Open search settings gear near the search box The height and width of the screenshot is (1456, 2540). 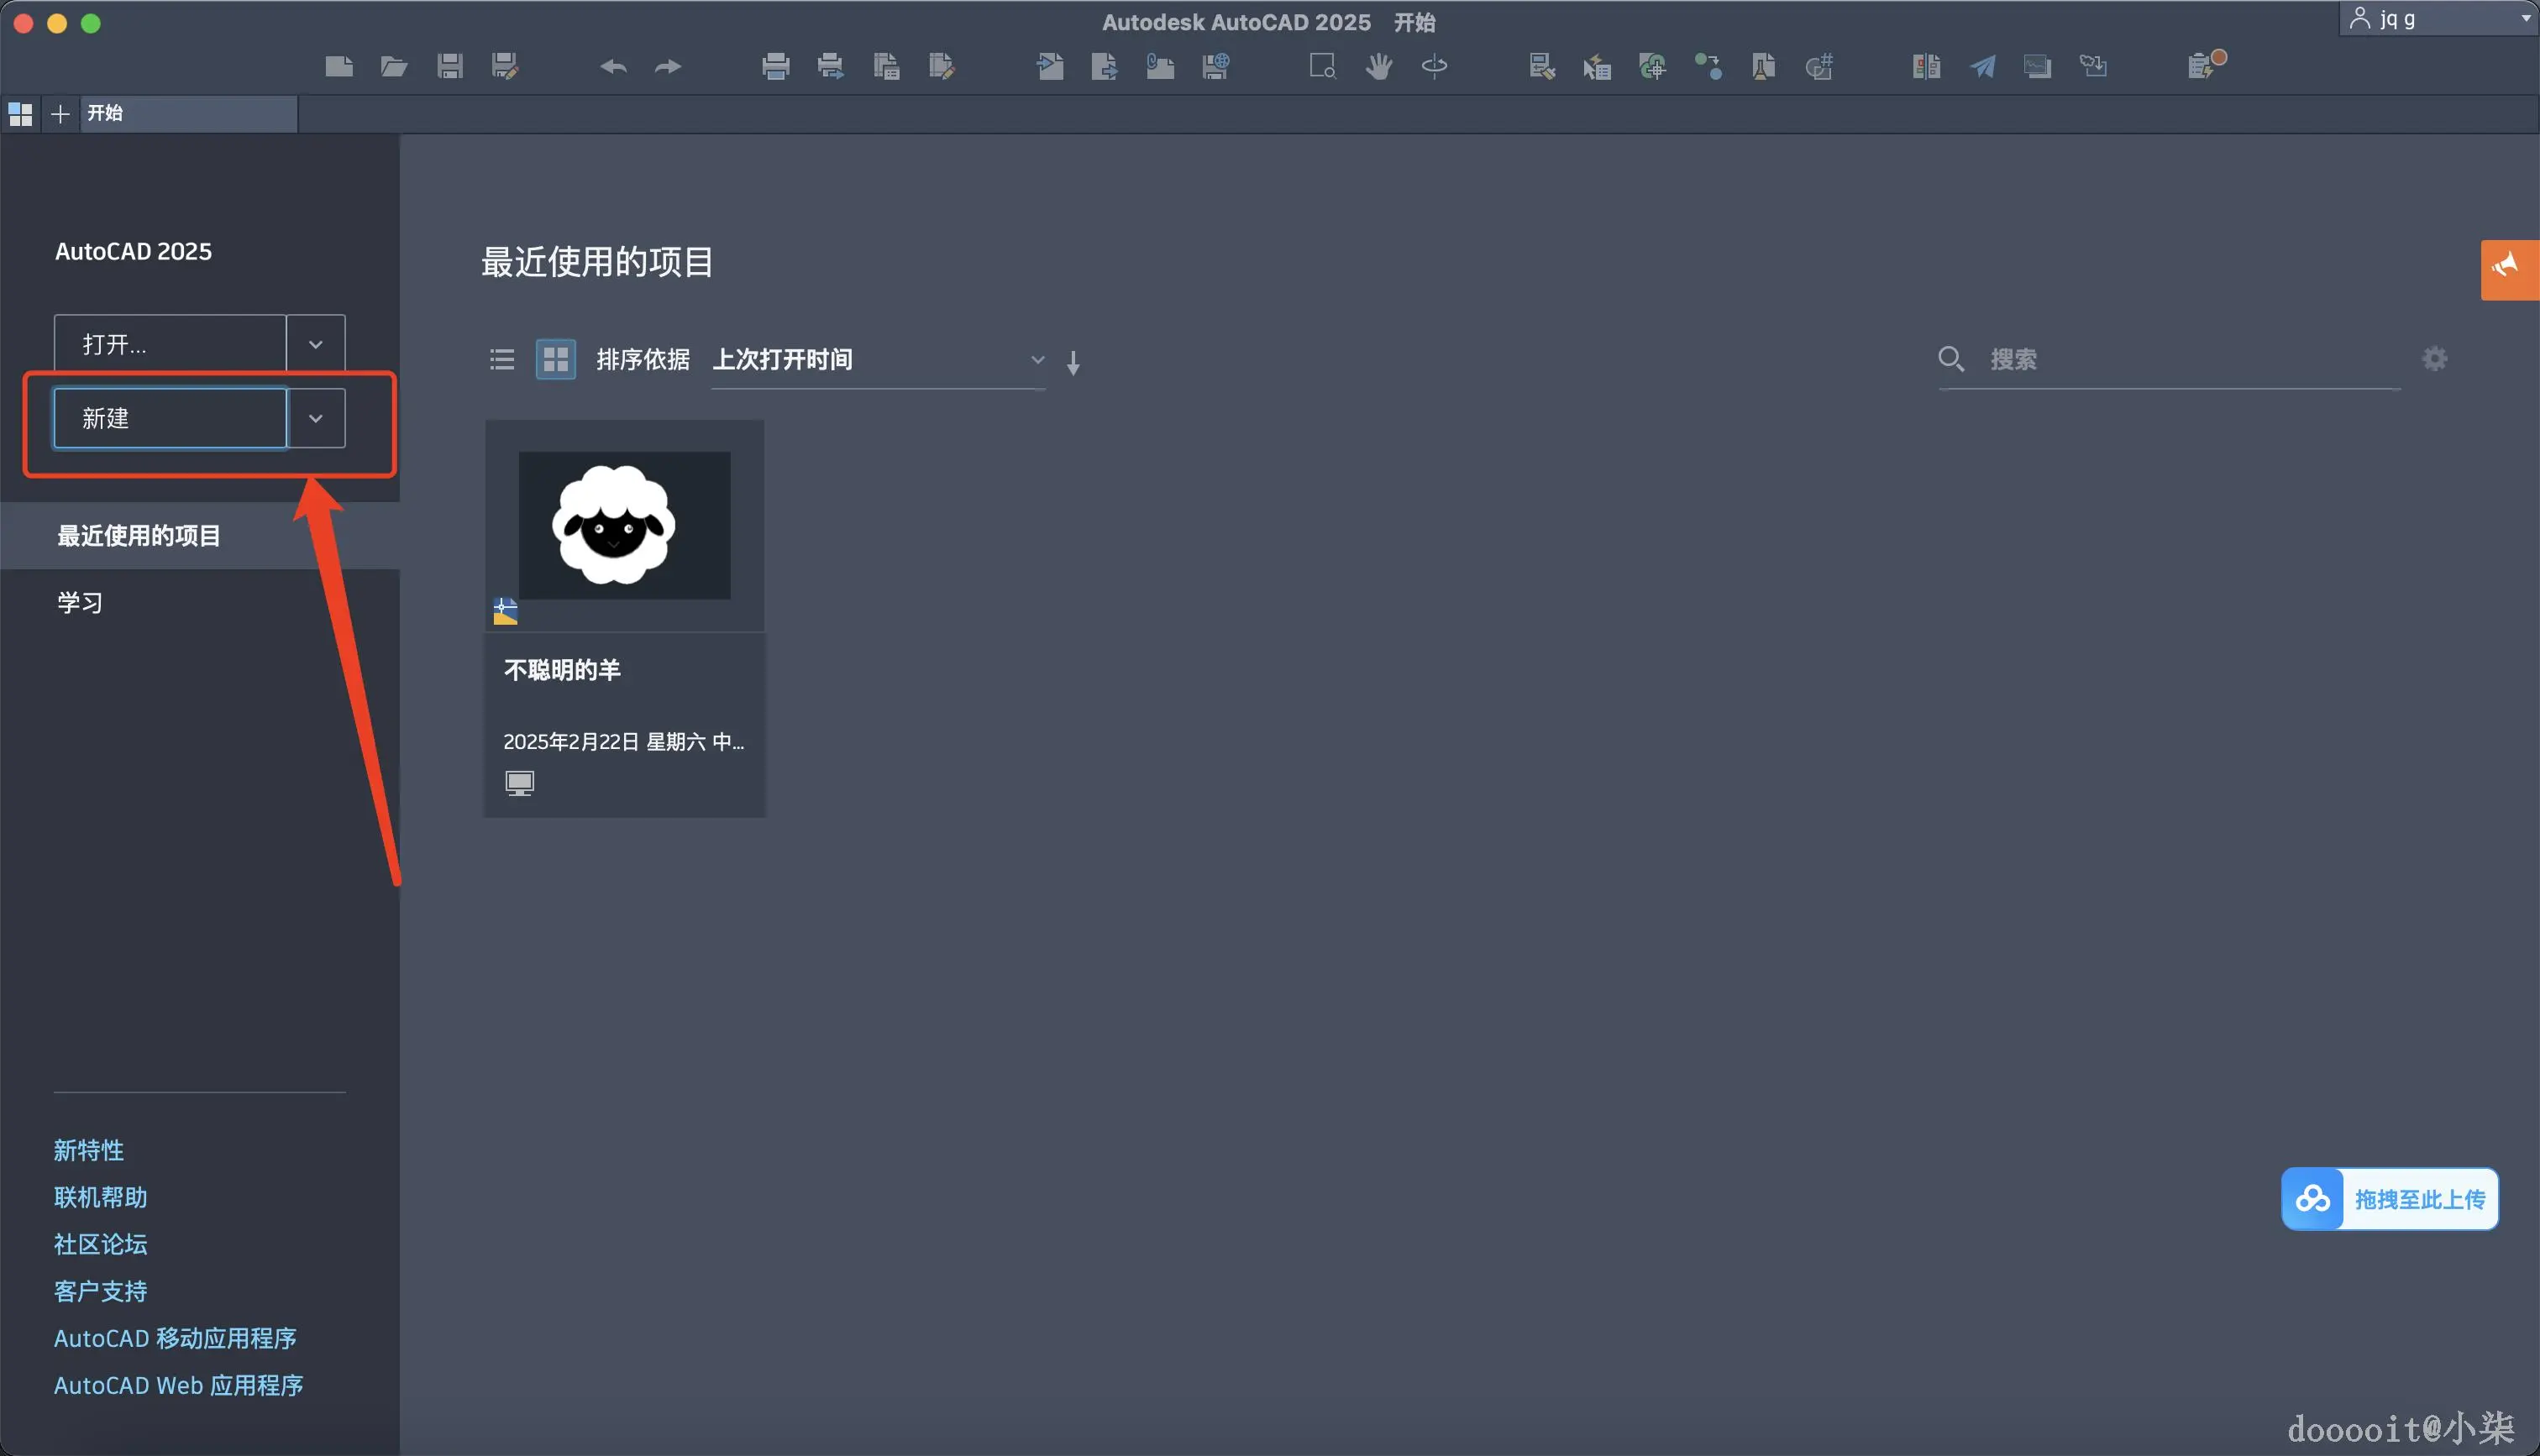coord(2434,358)
